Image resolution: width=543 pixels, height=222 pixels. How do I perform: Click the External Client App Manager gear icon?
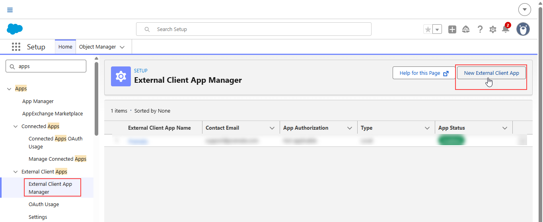(121, 76)
